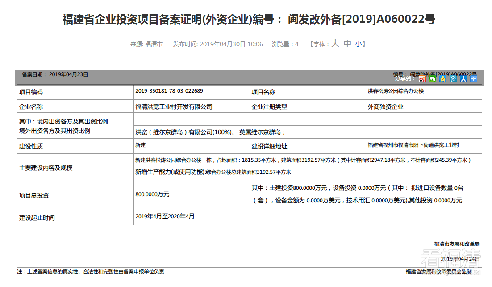The image size is (492, 287).
Task: Click project code 2019-350181-78-03-022689
Action: click(169, 91)
